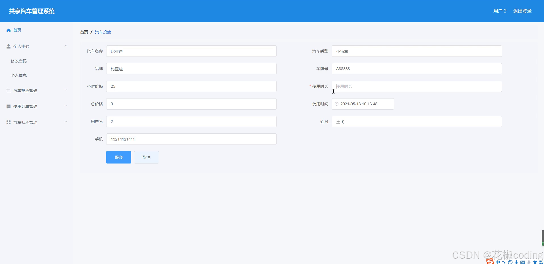Click 共享汽车管理系统 header title

point(32,11)
